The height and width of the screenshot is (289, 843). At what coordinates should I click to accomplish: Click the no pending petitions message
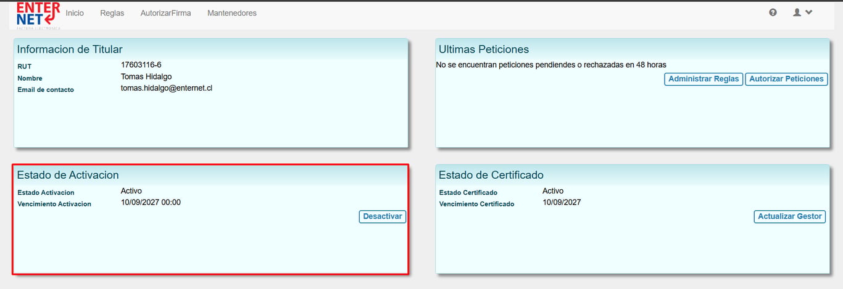(x=551, y=65)
